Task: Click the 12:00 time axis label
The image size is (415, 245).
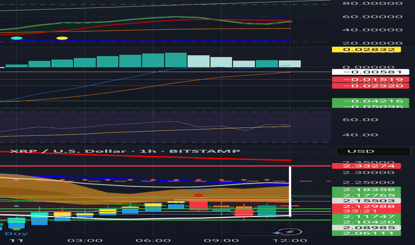Action: (290, 241)
